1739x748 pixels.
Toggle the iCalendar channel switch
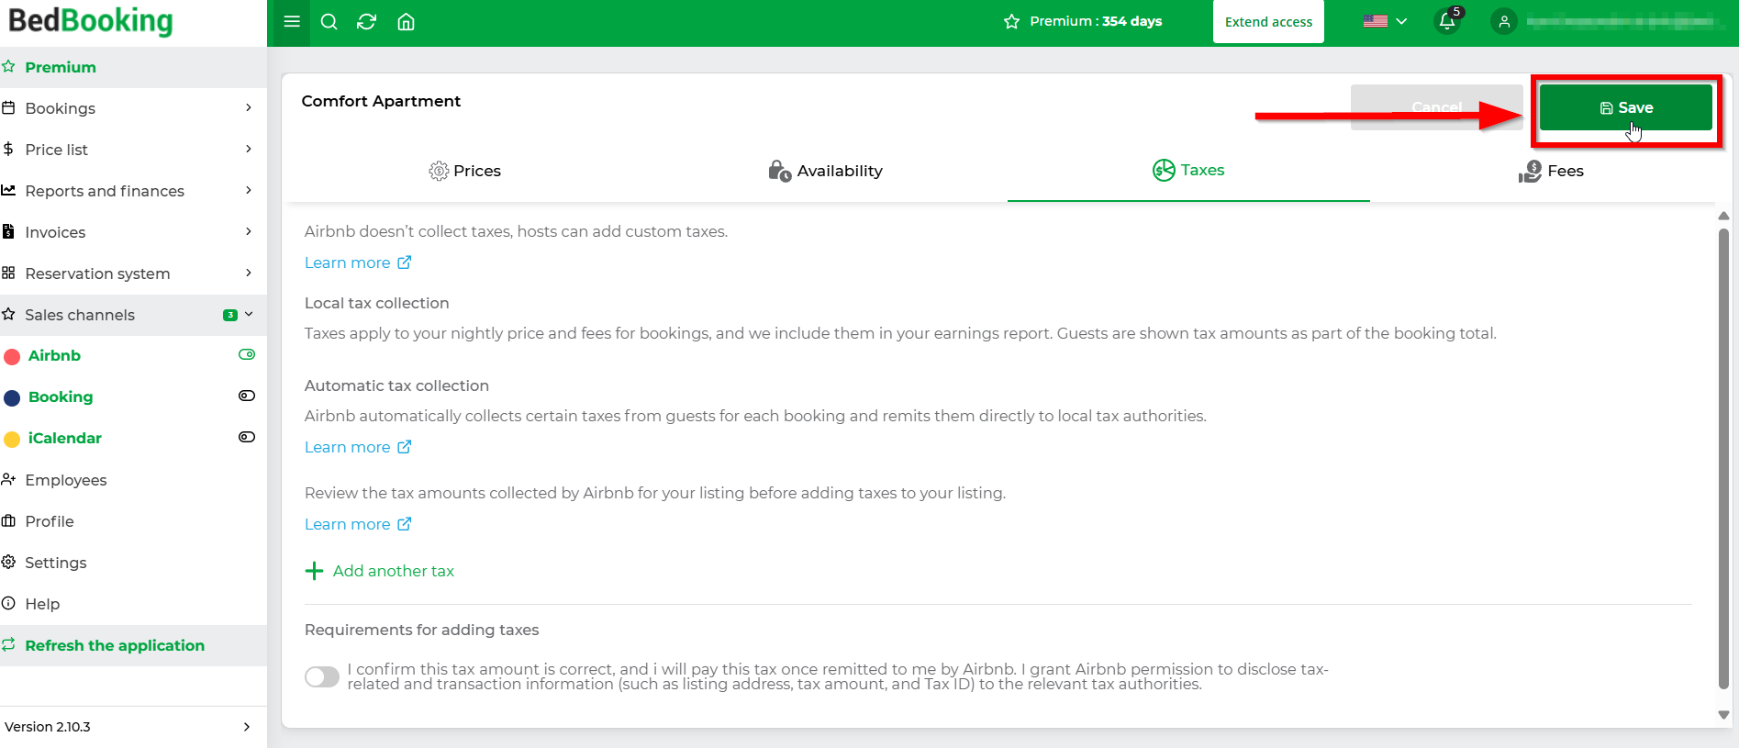click(x=247, y=437)
